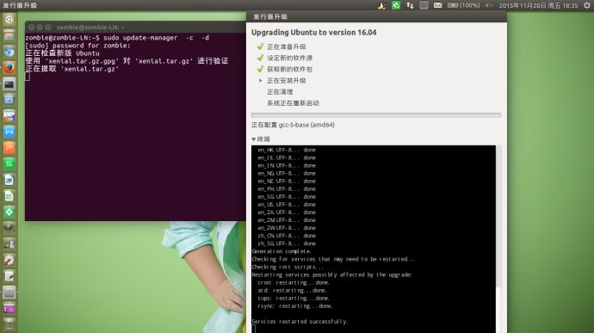This screenshot has height=333, width=594.
Task: Open the Files manager in the dock
Action: (x=9, y=35)
